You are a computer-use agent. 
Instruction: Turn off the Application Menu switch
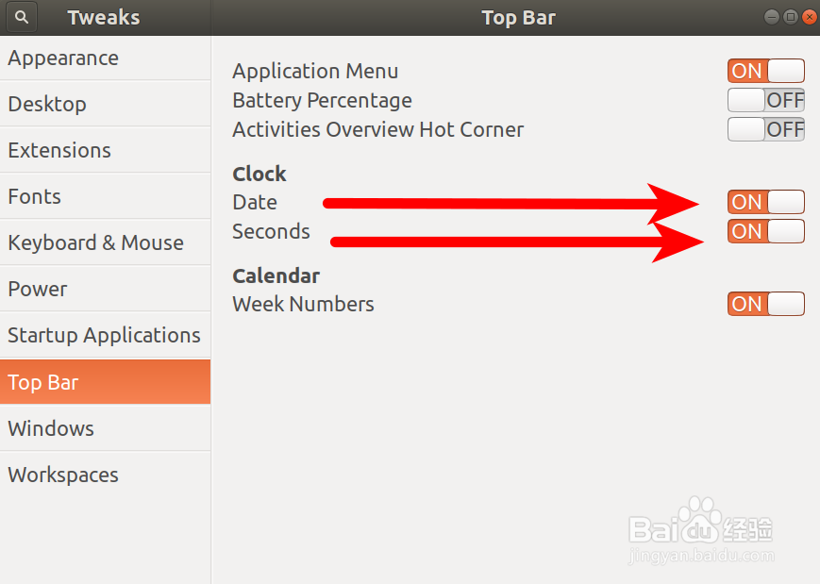766,71
